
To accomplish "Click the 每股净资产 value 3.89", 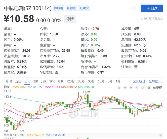I will 104,56.
